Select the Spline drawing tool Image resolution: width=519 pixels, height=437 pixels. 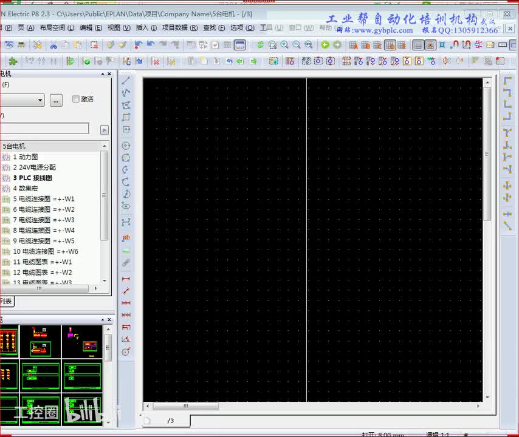click(x=126, y=222)
